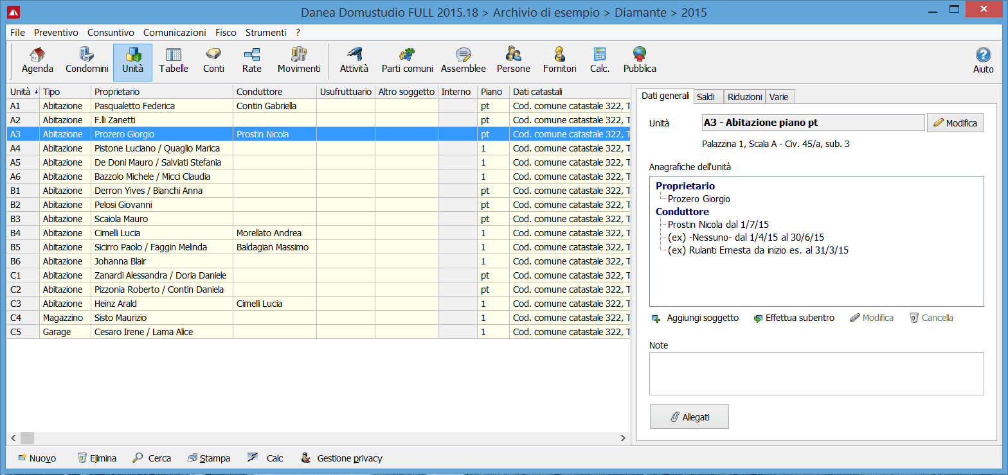Screen dimensions: 1008x475
Task: Click inside the Note text field
Action: tap(816, 374)
